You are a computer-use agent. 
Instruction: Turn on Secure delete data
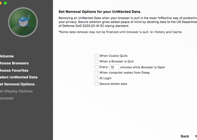[96, 84]
